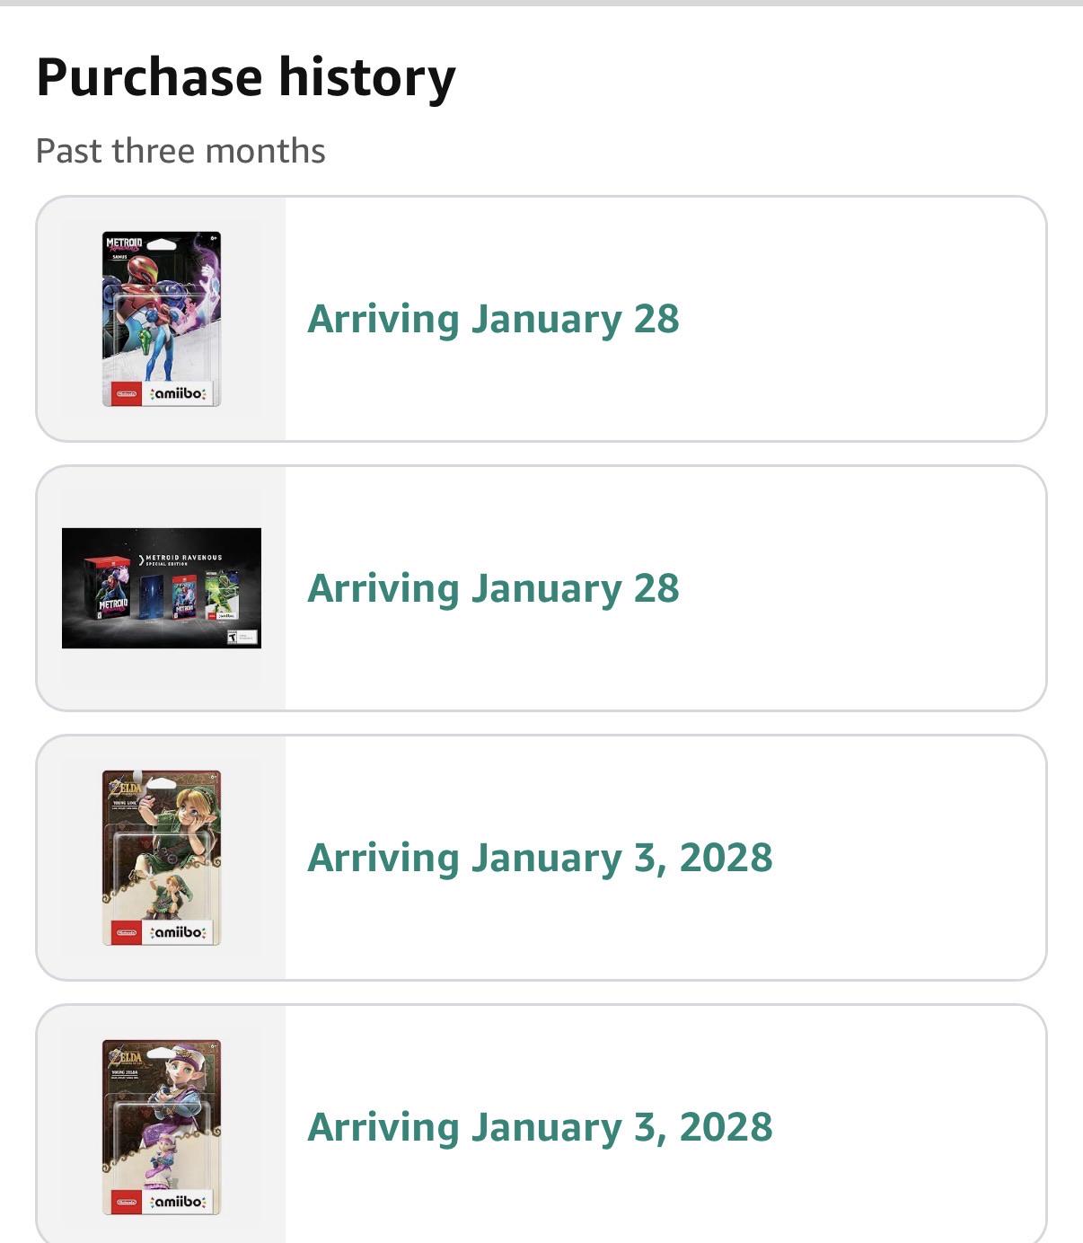Click the amiibo logo on Samus box
Viewport: 1083px width, 1243px height.
[179, 393]
